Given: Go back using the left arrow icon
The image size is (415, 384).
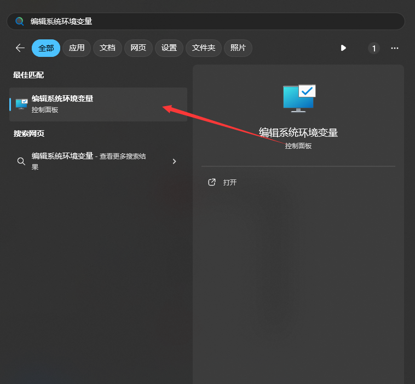Looking at the screenshot, I should tap(20, 48).
